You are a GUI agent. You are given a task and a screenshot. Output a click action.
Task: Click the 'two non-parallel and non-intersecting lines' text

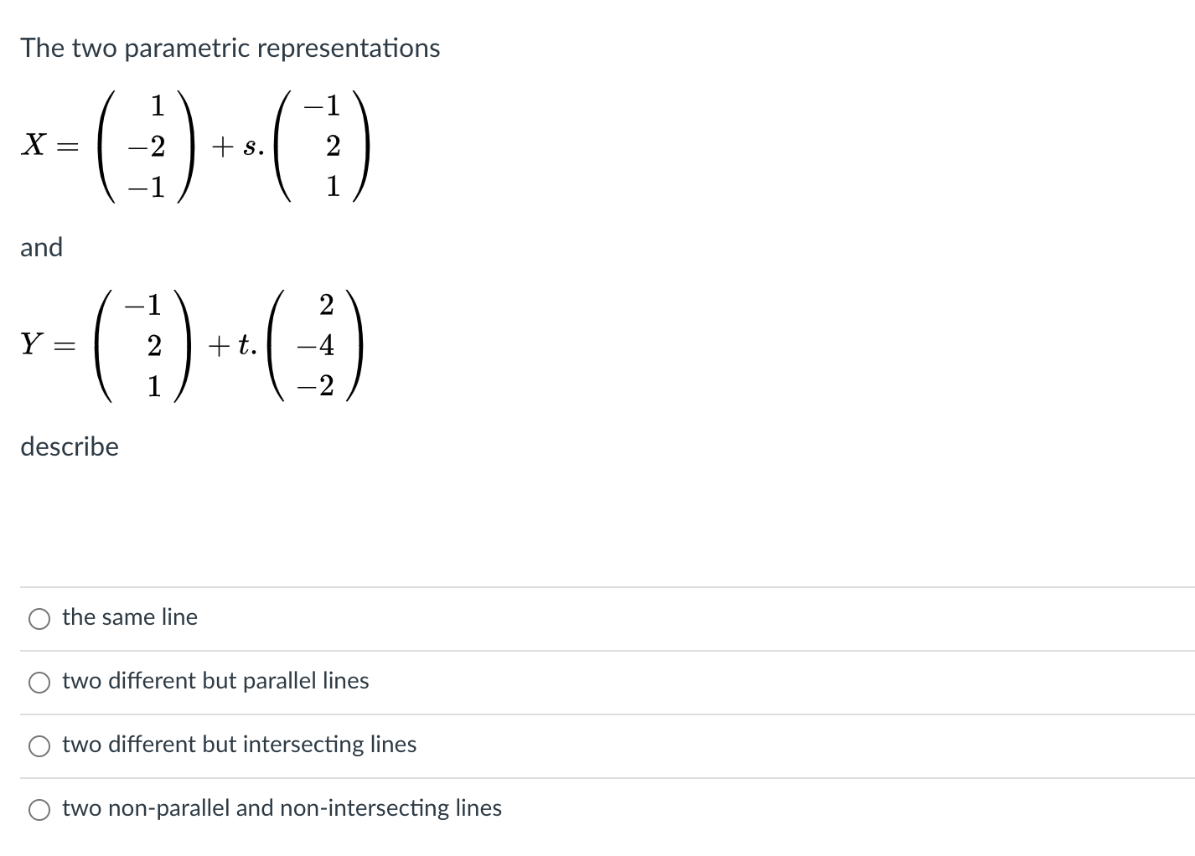[282, 808]
